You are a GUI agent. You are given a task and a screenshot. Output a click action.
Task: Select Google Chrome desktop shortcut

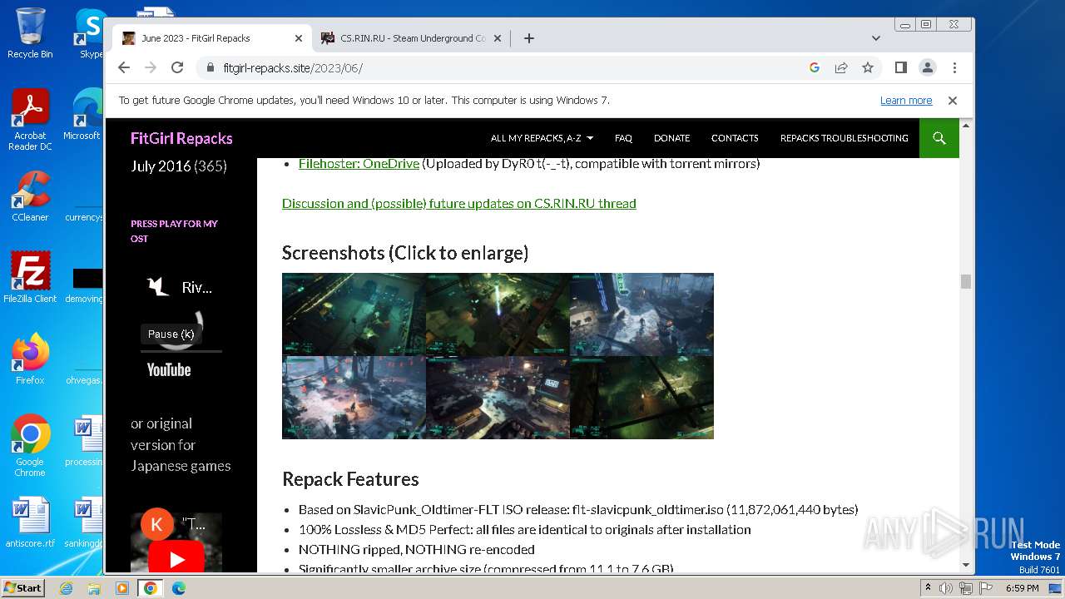click(x=30, y=446)
